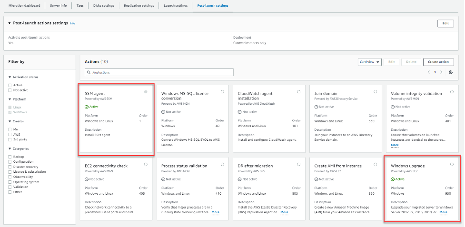Image resolution: width=465 pixels, height=227 pixels.
Task: Check the Operating system category filter
Action: [x=10, y=182]
